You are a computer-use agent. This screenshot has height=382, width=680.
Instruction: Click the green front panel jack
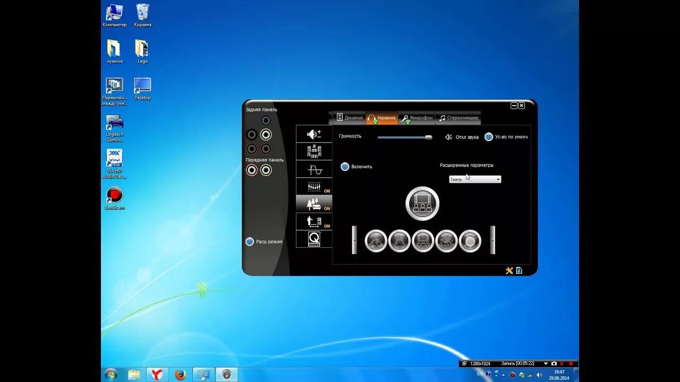tap(266, 170)
